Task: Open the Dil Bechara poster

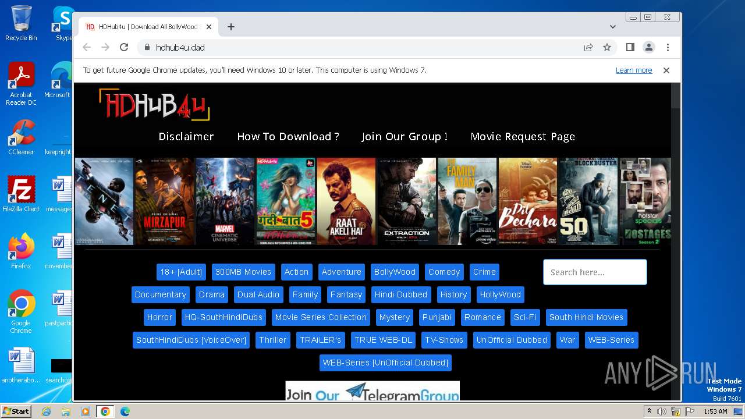Action: 528,201
